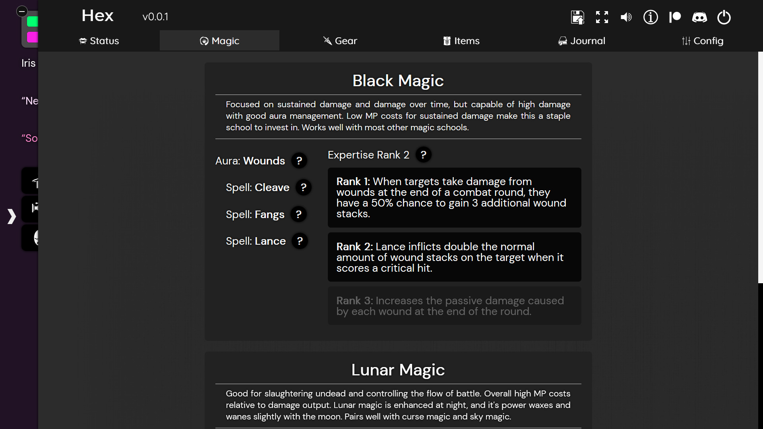Click the save game icon

[577, 17]
